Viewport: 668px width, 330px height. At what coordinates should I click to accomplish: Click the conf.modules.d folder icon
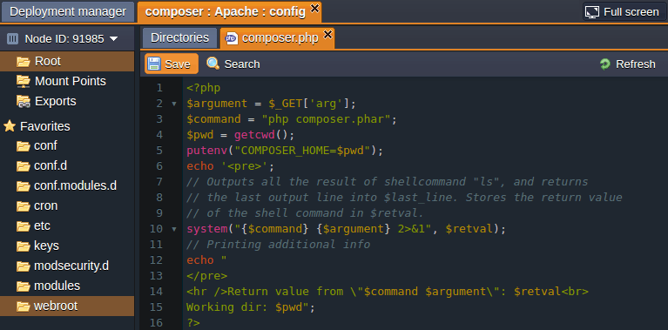24,186
